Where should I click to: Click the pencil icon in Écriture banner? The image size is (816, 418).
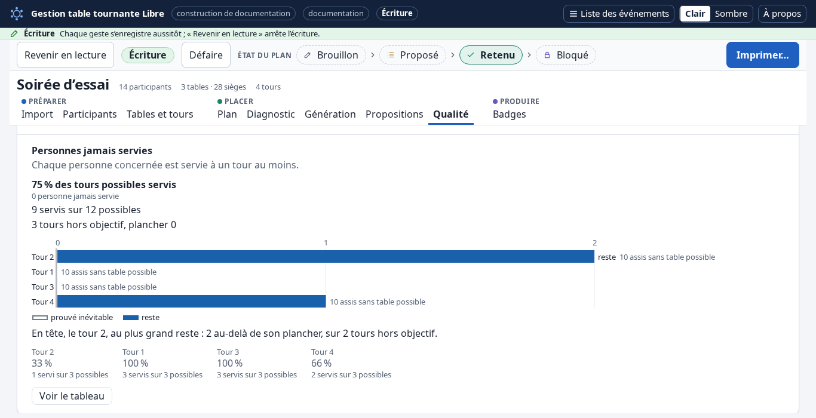pyautogui.click(x=14, y=33)
